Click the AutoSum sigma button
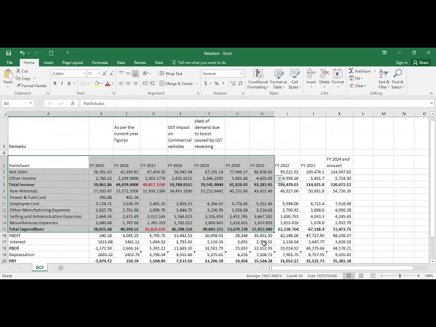 tap(352, 71)
